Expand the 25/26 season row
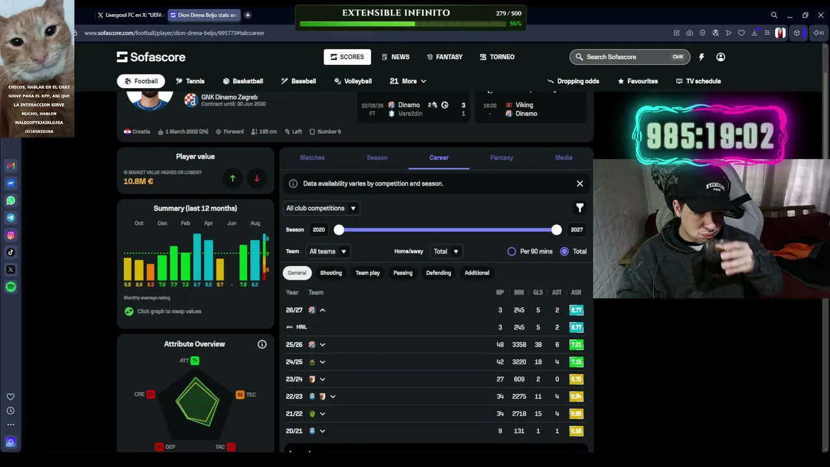This screenshot has height=467, width=830. pos(322,344)
